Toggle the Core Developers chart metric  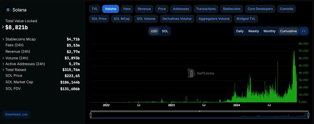pyautogui.click(x=260, y=9)
